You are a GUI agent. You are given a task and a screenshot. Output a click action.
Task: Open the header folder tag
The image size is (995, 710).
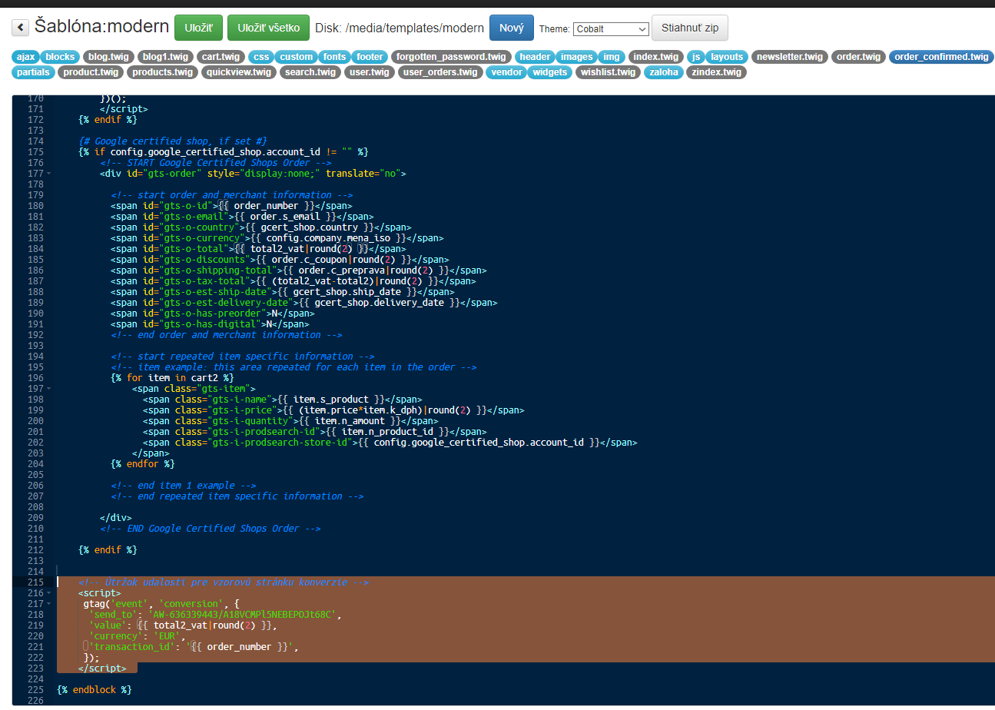(535, 57)
